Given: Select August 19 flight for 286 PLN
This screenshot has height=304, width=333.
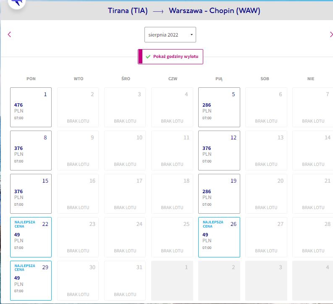Looking at the screenshot, I should (219, 194).
